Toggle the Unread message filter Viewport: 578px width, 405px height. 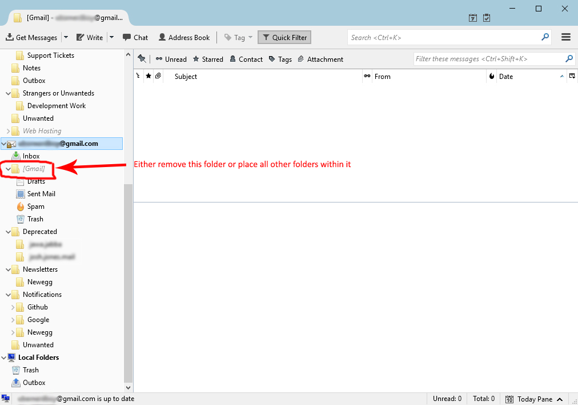(171, 59)
